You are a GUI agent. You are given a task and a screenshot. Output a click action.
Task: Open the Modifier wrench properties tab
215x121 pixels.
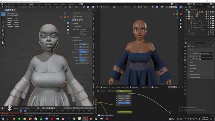pos(185,74)
